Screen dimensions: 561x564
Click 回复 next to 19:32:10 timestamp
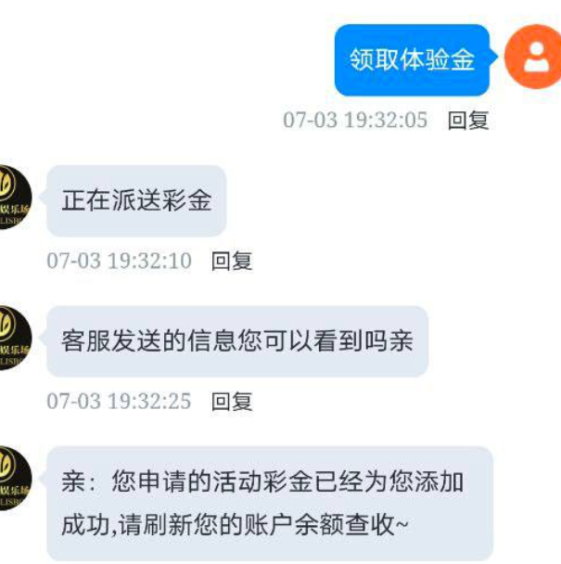tap(232, 261)
